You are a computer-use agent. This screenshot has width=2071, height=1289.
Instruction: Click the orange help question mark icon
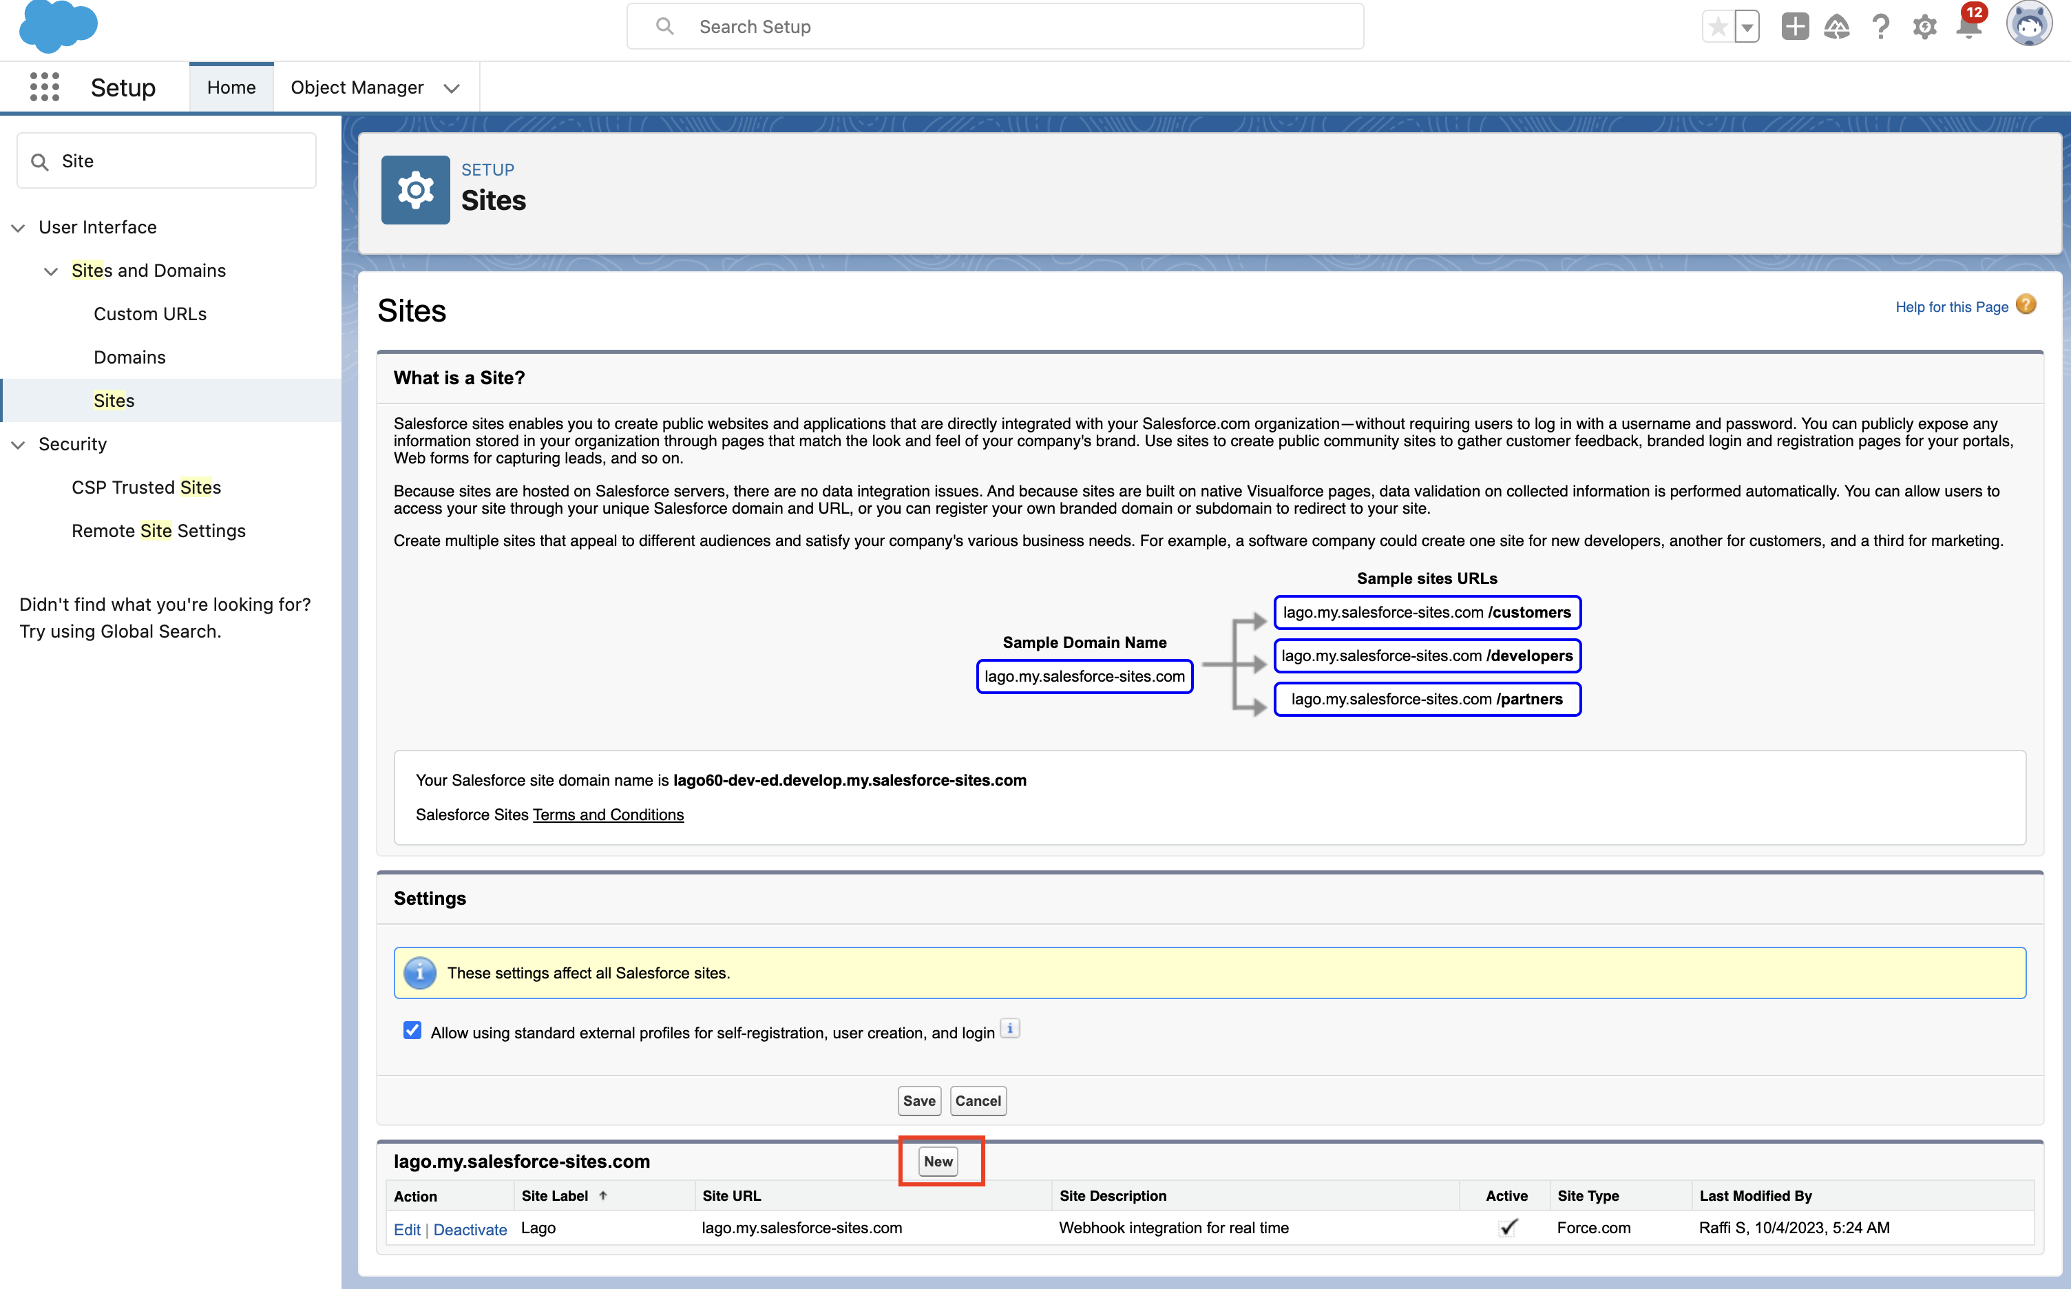2026,304
